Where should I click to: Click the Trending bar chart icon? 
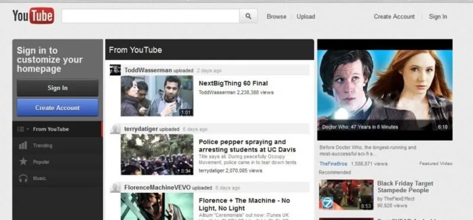tap(22, 145)
